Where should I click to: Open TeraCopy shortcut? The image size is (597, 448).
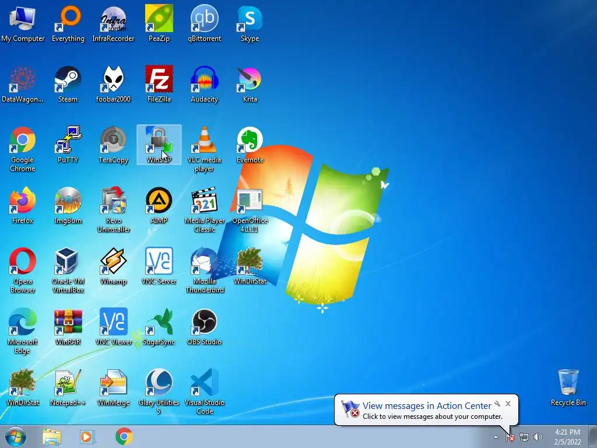(x=113, y=145)
